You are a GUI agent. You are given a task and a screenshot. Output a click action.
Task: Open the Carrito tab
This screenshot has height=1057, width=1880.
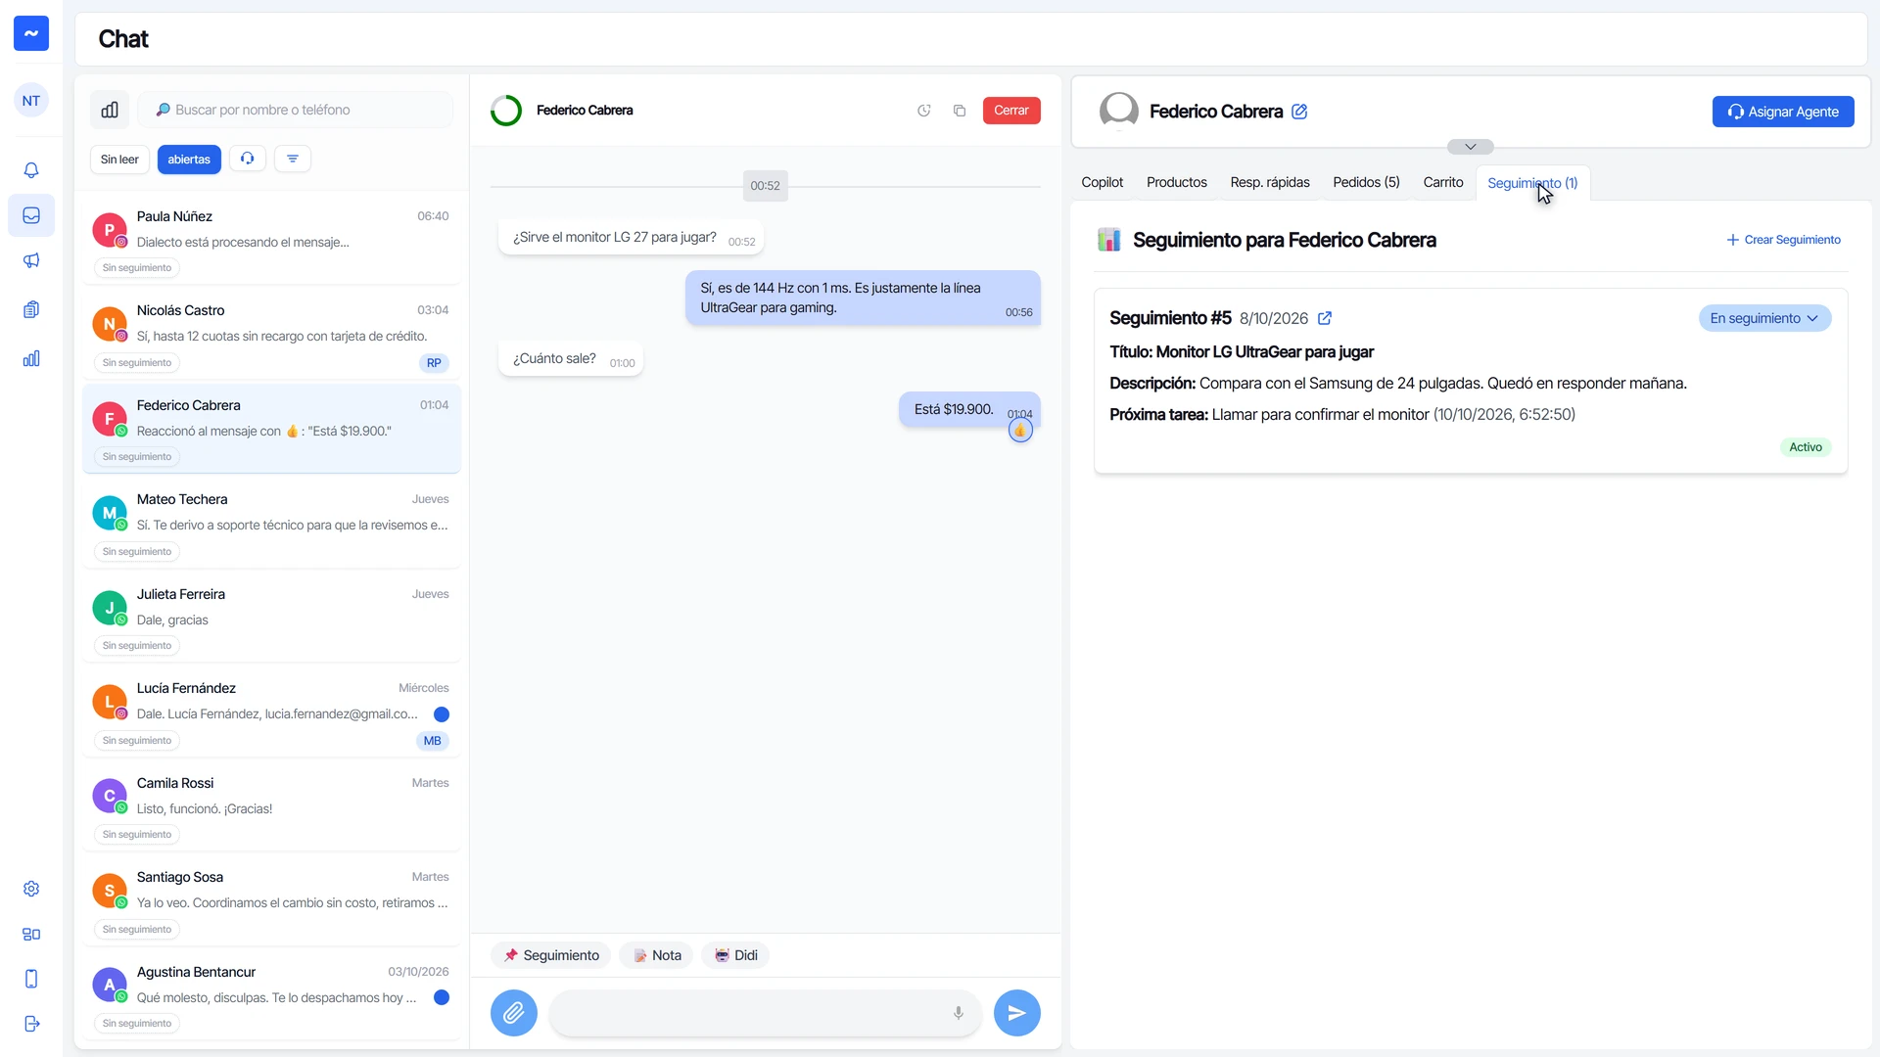coord(1443,183)
